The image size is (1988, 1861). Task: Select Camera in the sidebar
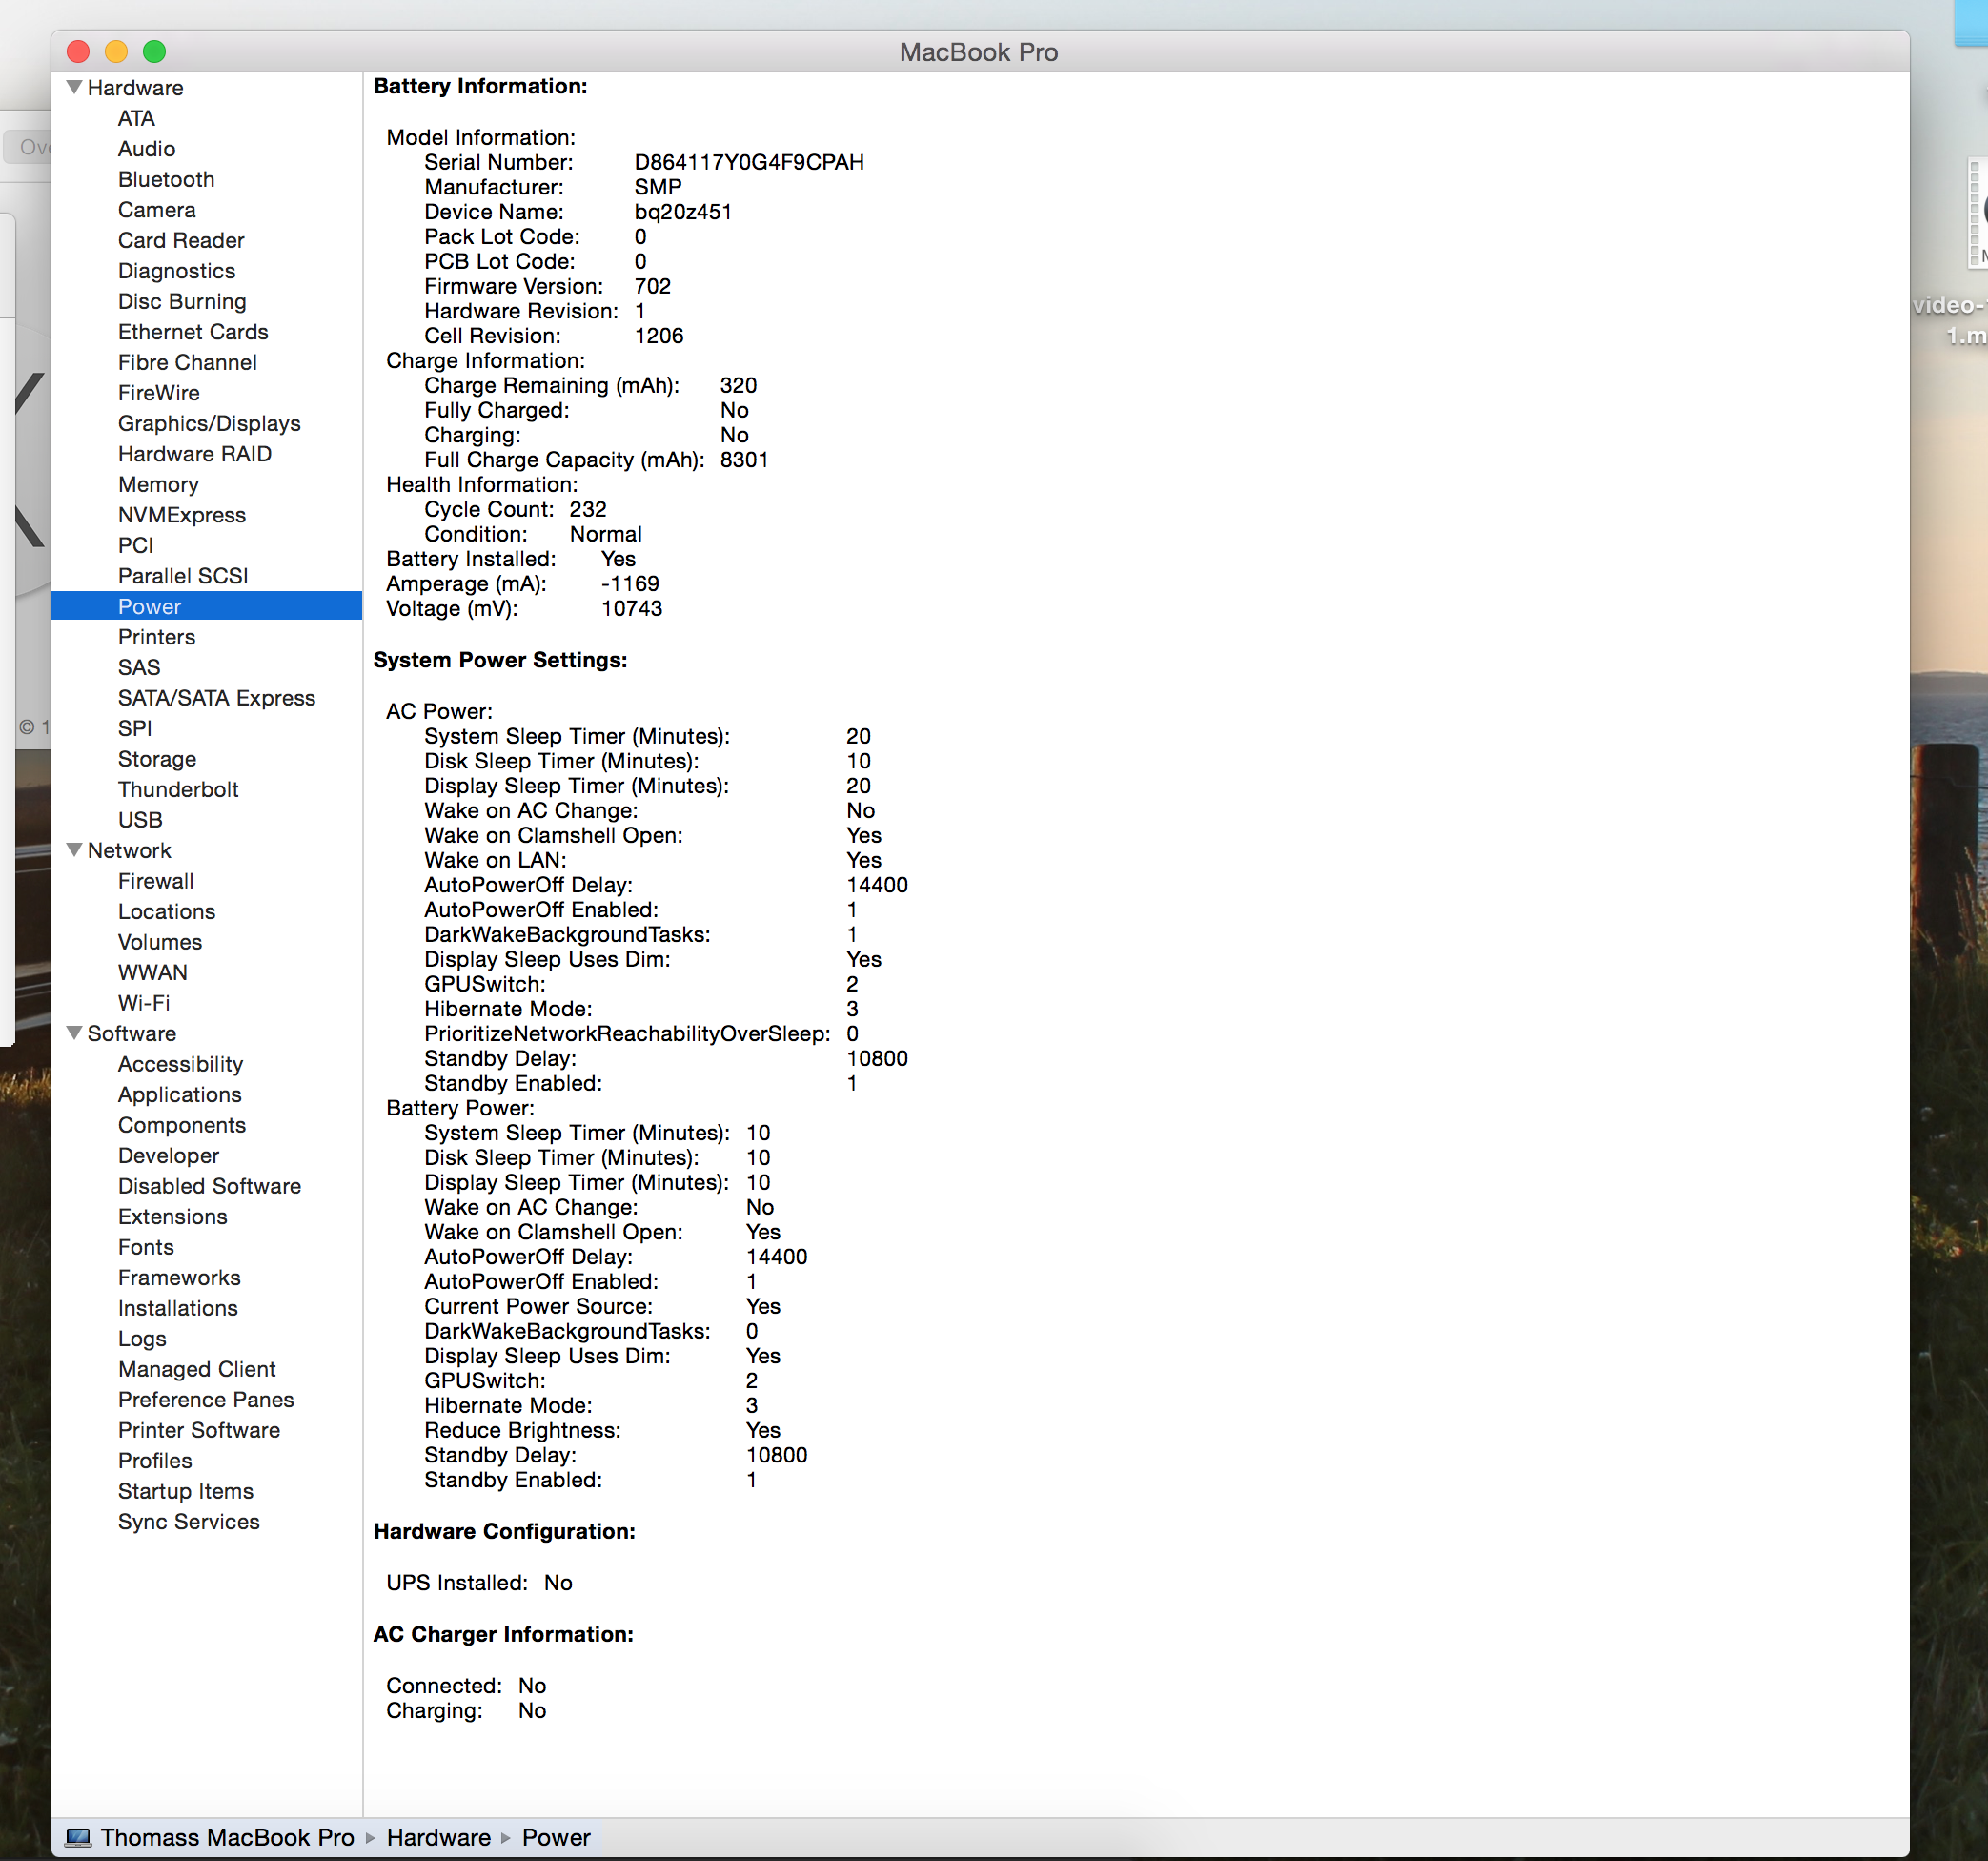156,209
